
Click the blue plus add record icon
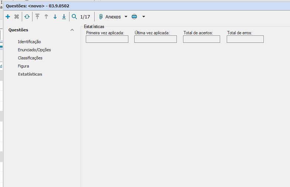pos(8,17)
